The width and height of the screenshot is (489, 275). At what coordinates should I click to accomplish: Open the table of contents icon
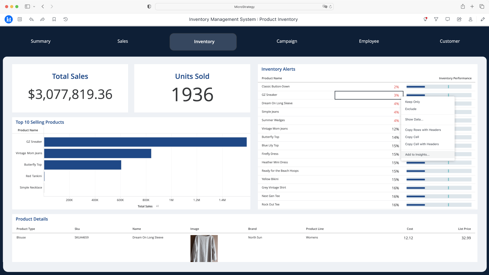(x=20, y=19)
